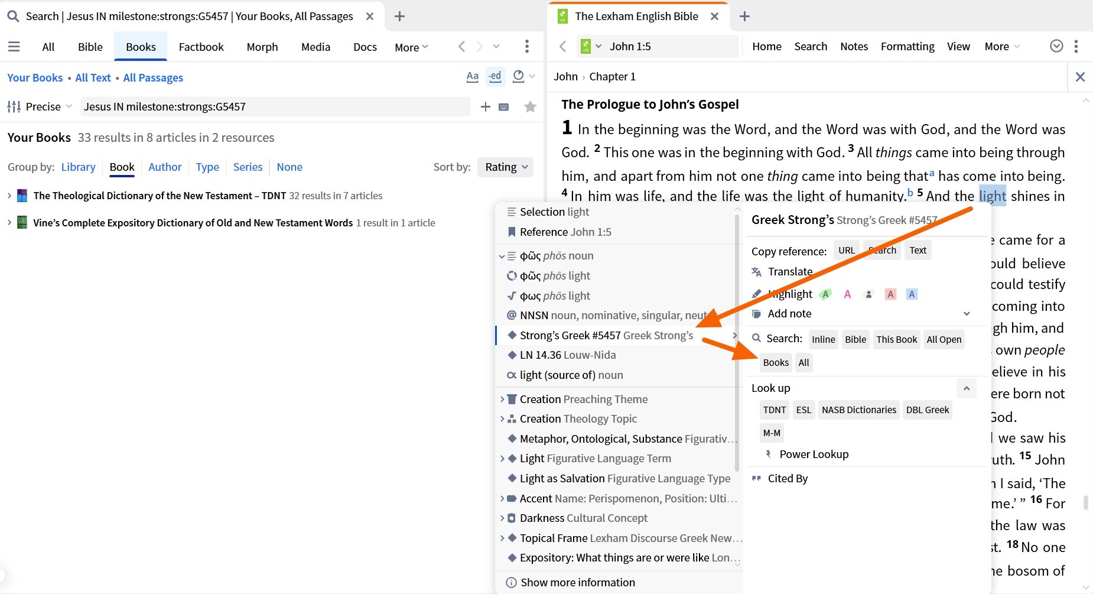Viewport: 1093px width, 594px height.
Task: Apply the blue box A highlight style
Action: point(912,294)
